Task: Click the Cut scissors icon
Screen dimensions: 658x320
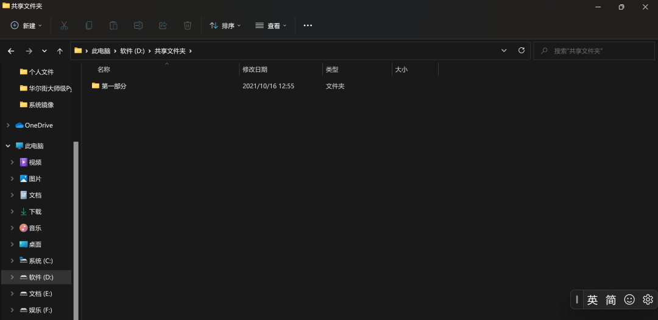Action: pyautogui.click(x=64, y=26)
